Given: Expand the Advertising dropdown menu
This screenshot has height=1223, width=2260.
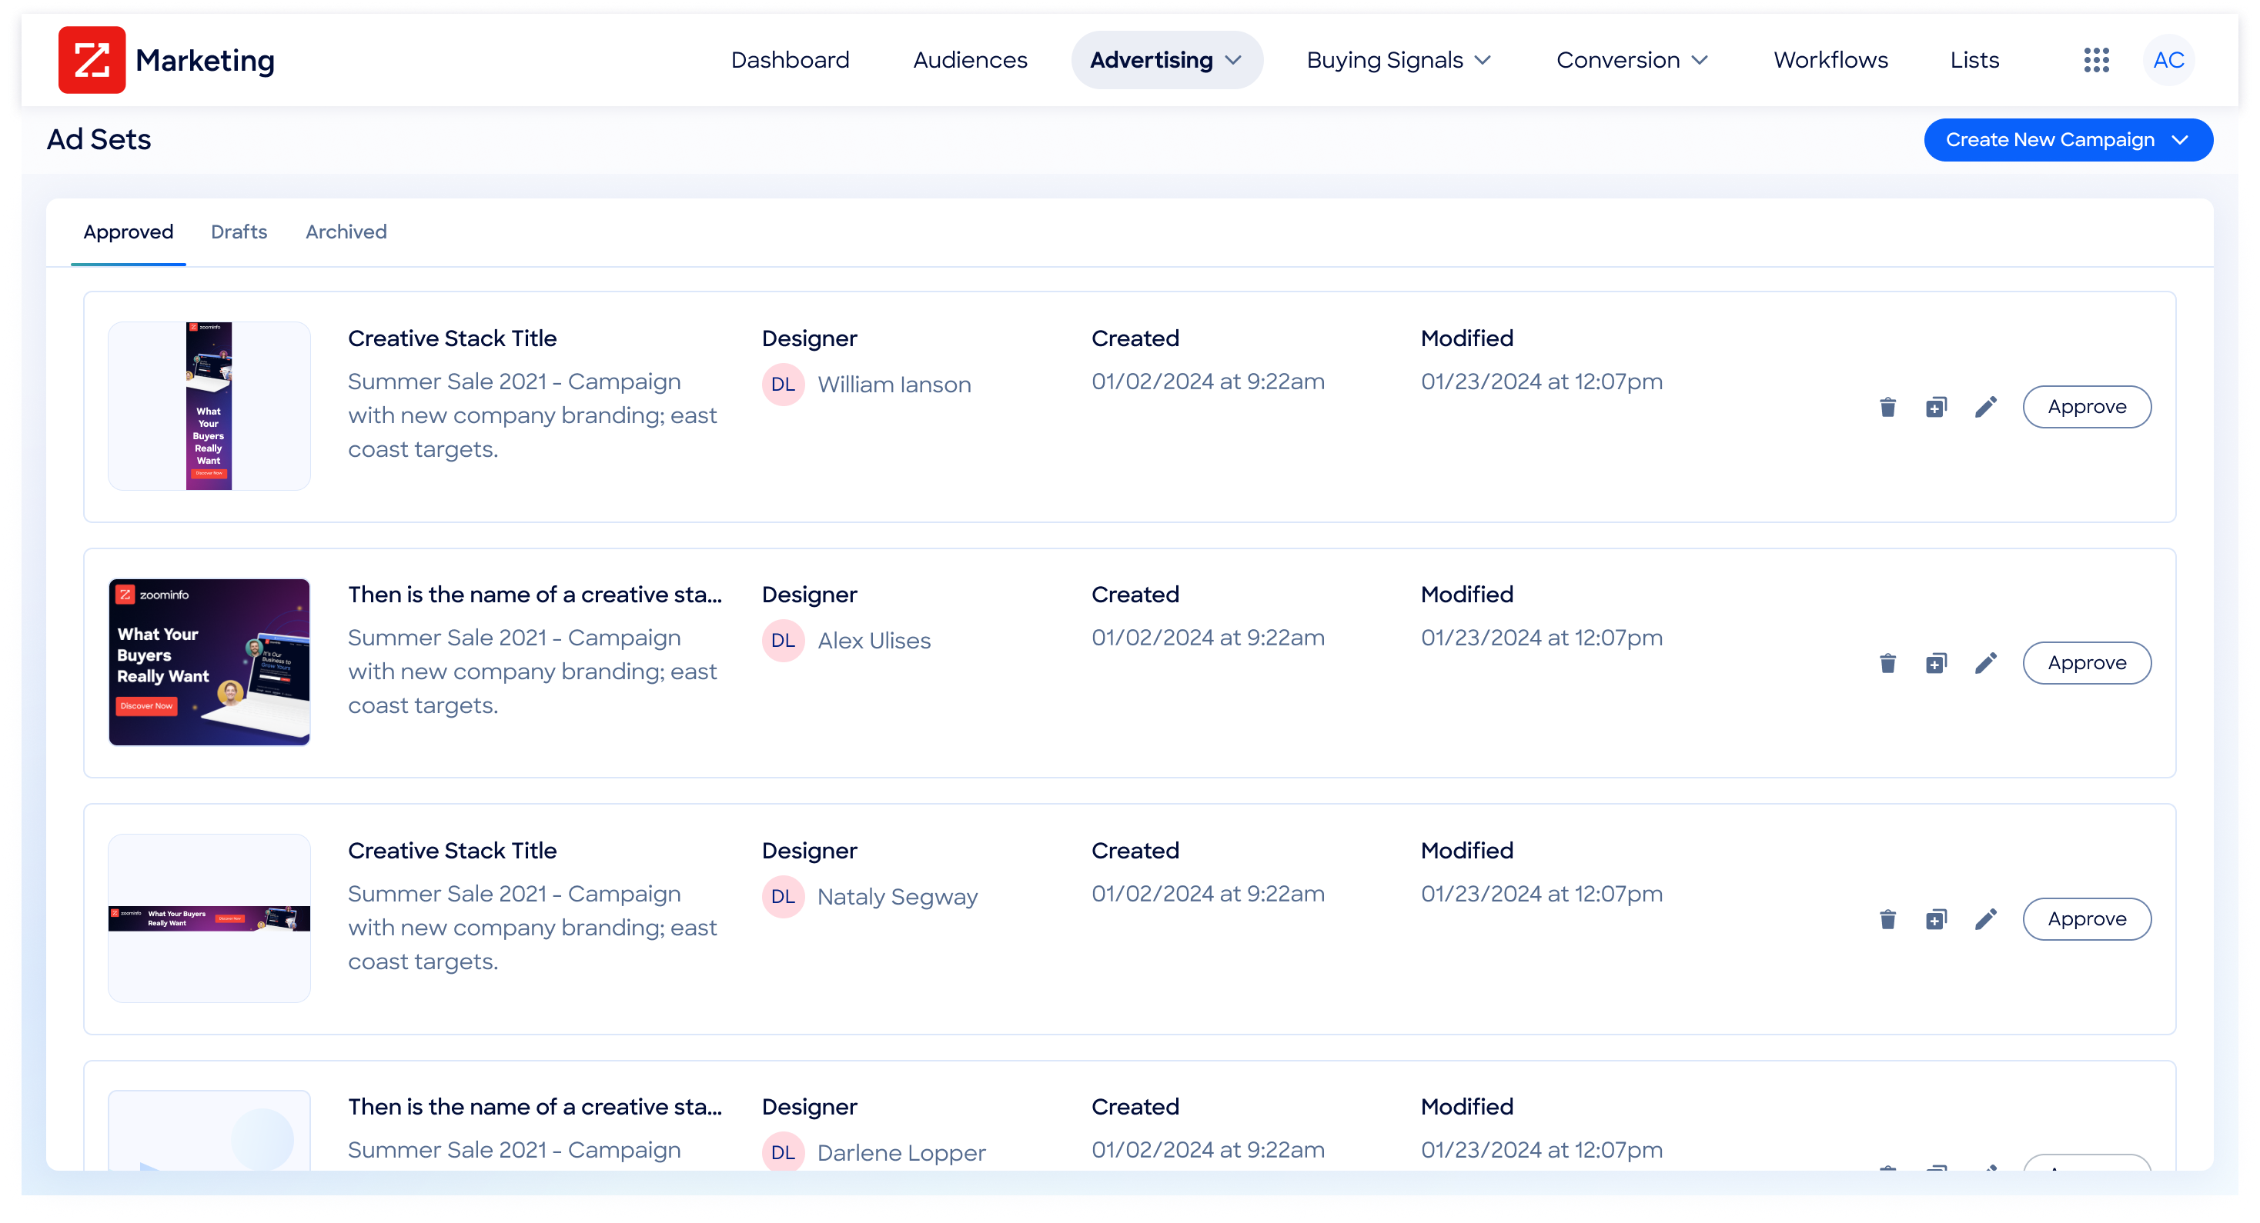Looking at the screenshot, I should point(1166,61).
